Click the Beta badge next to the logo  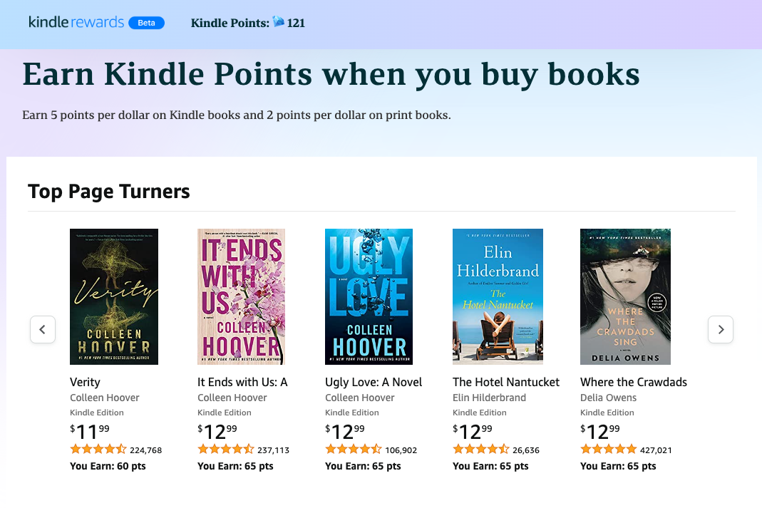pos(146,22)
